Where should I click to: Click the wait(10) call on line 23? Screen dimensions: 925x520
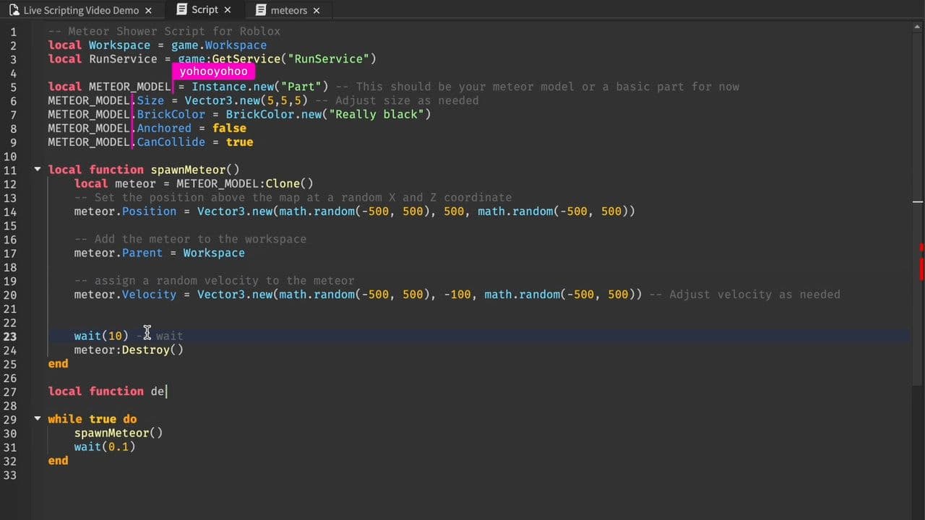100,336
